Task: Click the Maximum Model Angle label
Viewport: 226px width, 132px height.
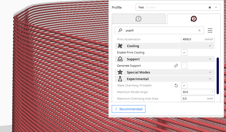Action: coord(132,92)
